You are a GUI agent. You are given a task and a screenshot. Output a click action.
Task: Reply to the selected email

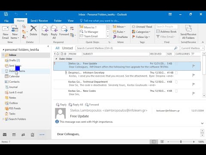click(x=45, y=31)
